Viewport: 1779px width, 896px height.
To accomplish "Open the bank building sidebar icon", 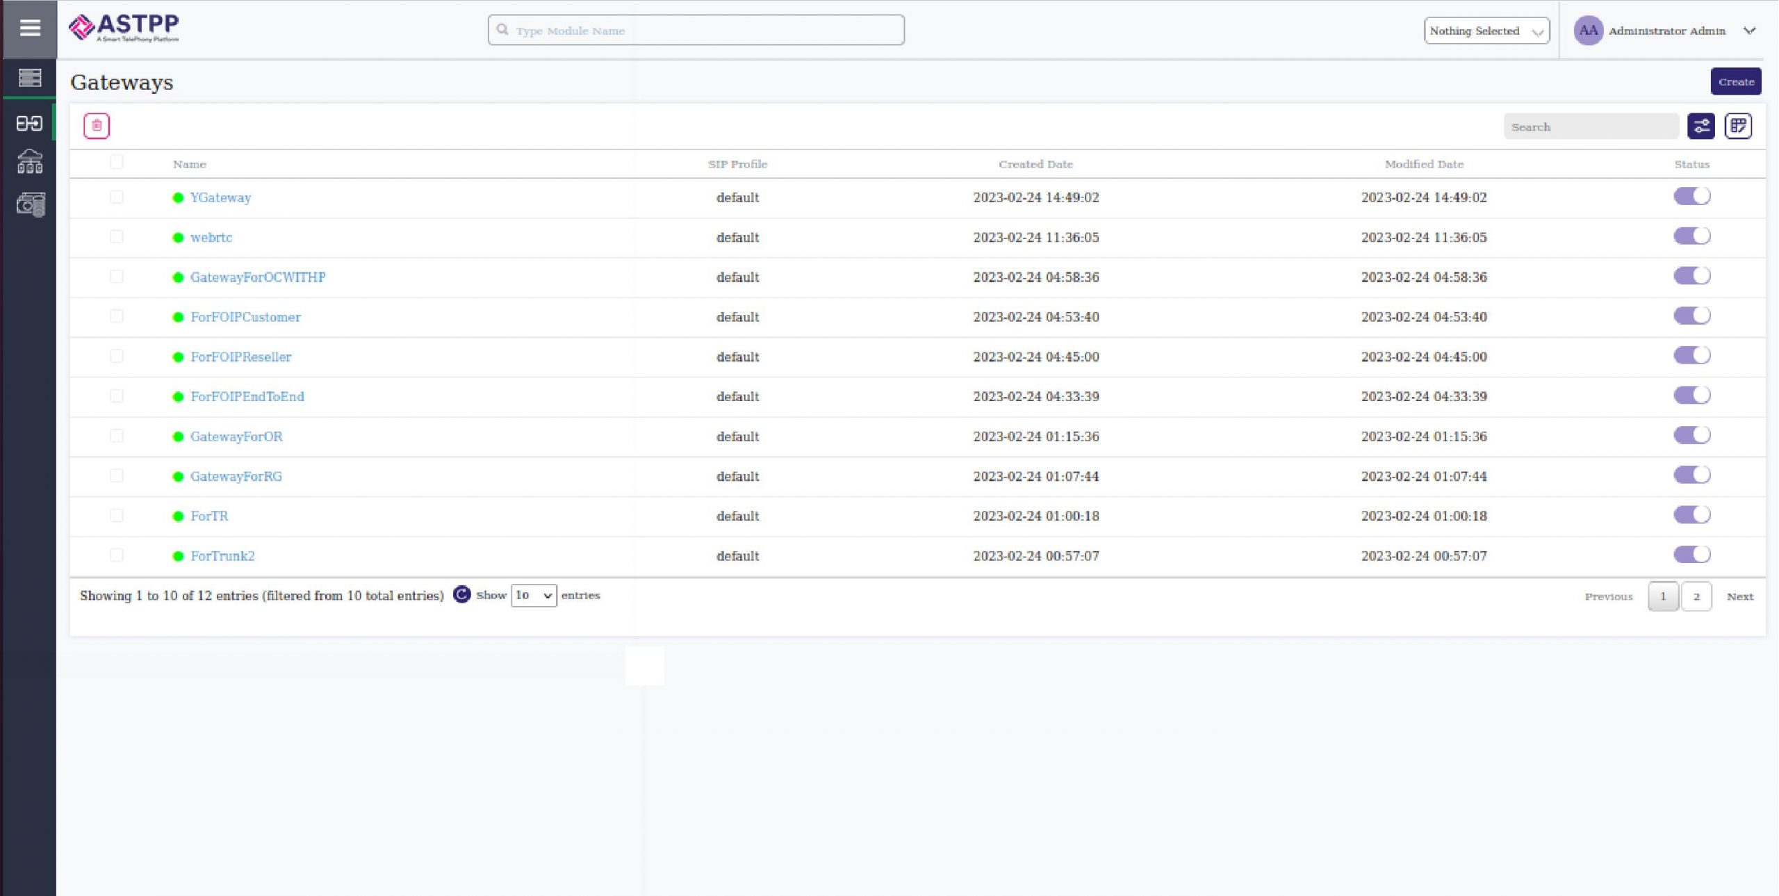I will tap(30, 162).
